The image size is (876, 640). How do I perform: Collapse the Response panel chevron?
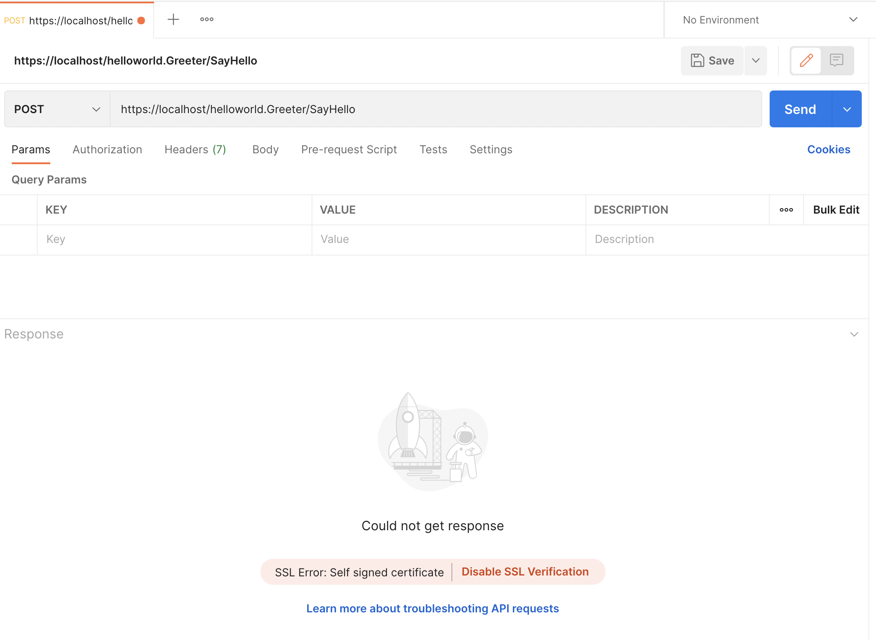tap(854, 334)
